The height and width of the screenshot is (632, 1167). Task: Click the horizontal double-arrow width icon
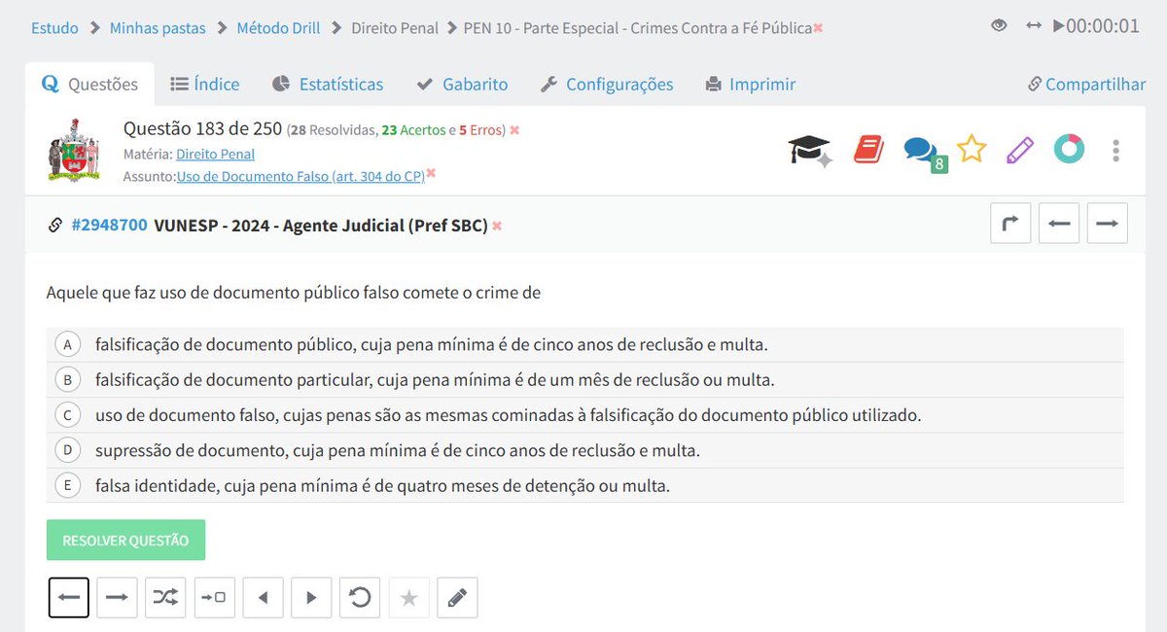[x=1034, y=25]
